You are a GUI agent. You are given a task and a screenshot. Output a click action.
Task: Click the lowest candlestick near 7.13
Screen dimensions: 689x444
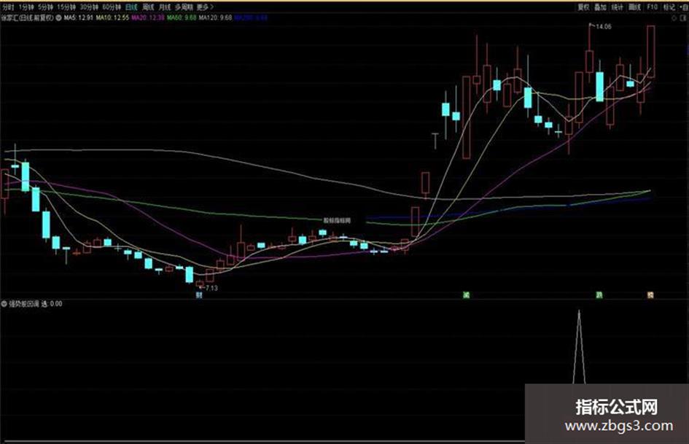click(x=200, y=284)
